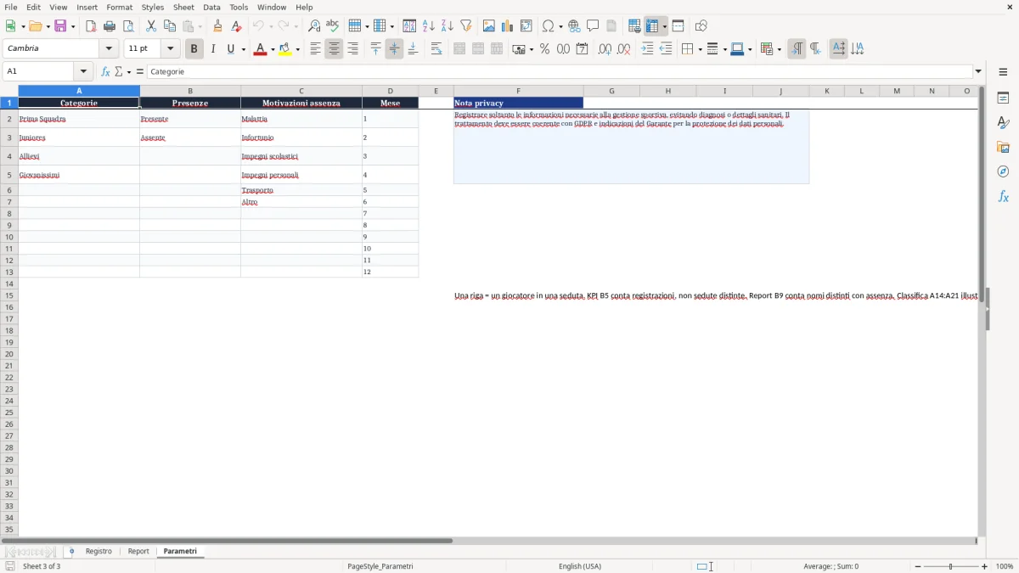Click the English (USA) language indicator

(580, 566)
